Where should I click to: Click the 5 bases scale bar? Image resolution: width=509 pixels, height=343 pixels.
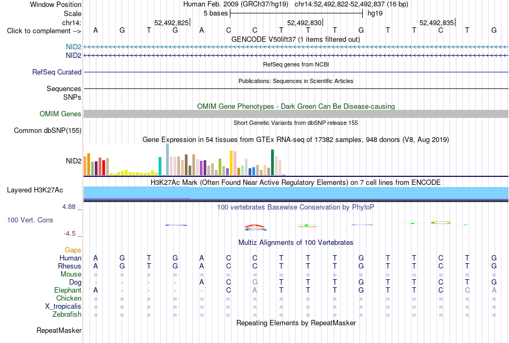pyautogui.click(x=296, y=13)
